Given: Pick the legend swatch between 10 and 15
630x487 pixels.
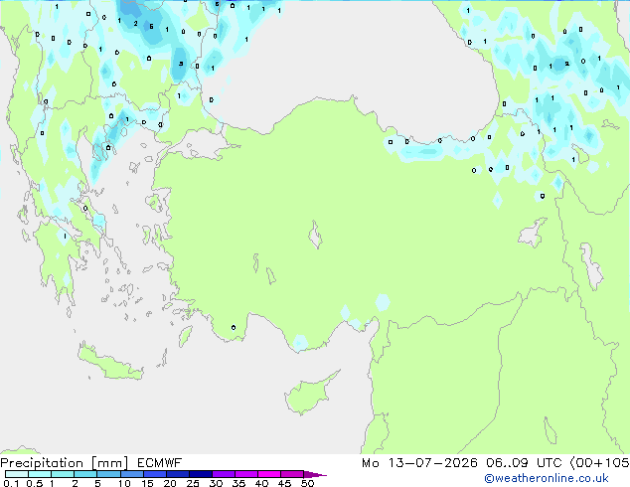Looking at the screenshot, I should click(132, 474).
